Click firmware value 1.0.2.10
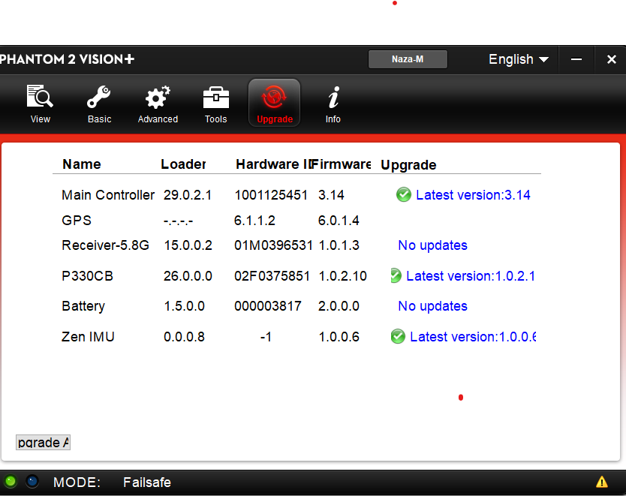The height and width of the screenshot is (496, 626). point(342,275)
